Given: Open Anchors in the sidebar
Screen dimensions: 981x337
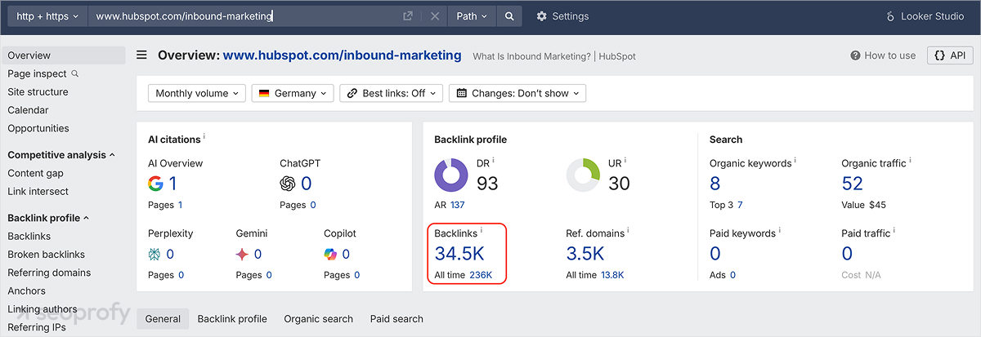Looking at the screenshot, I should (x=27, y=290).
